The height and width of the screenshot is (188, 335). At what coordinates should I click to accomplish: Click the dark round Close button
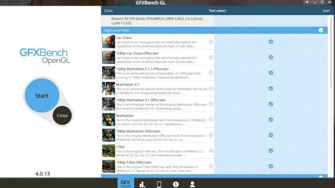point(62,116)
